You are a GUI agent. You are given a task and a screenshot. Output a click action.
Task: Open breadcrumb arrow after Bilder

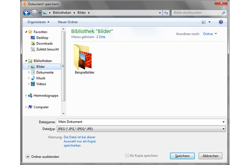(89, 13)
